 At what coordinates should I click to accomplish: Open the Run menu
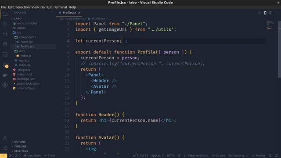49,7
